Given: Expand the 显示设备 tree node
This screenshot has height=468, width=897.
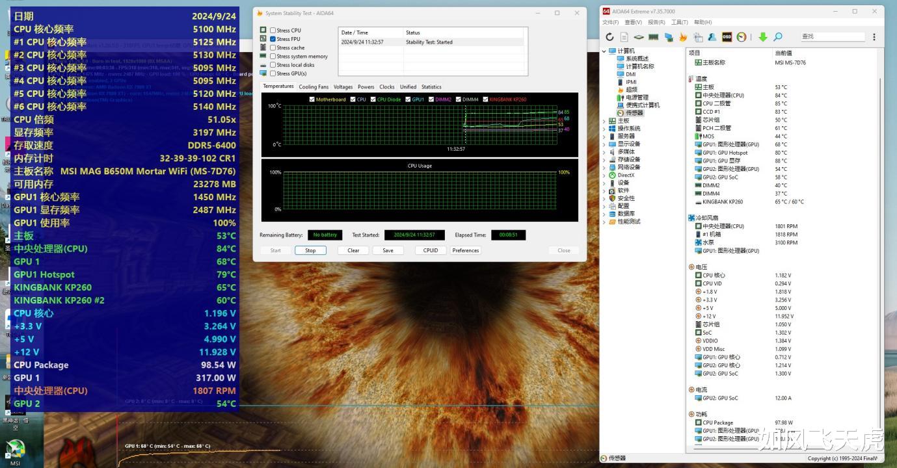Looking at the screenshot, I should coord(604,144).
